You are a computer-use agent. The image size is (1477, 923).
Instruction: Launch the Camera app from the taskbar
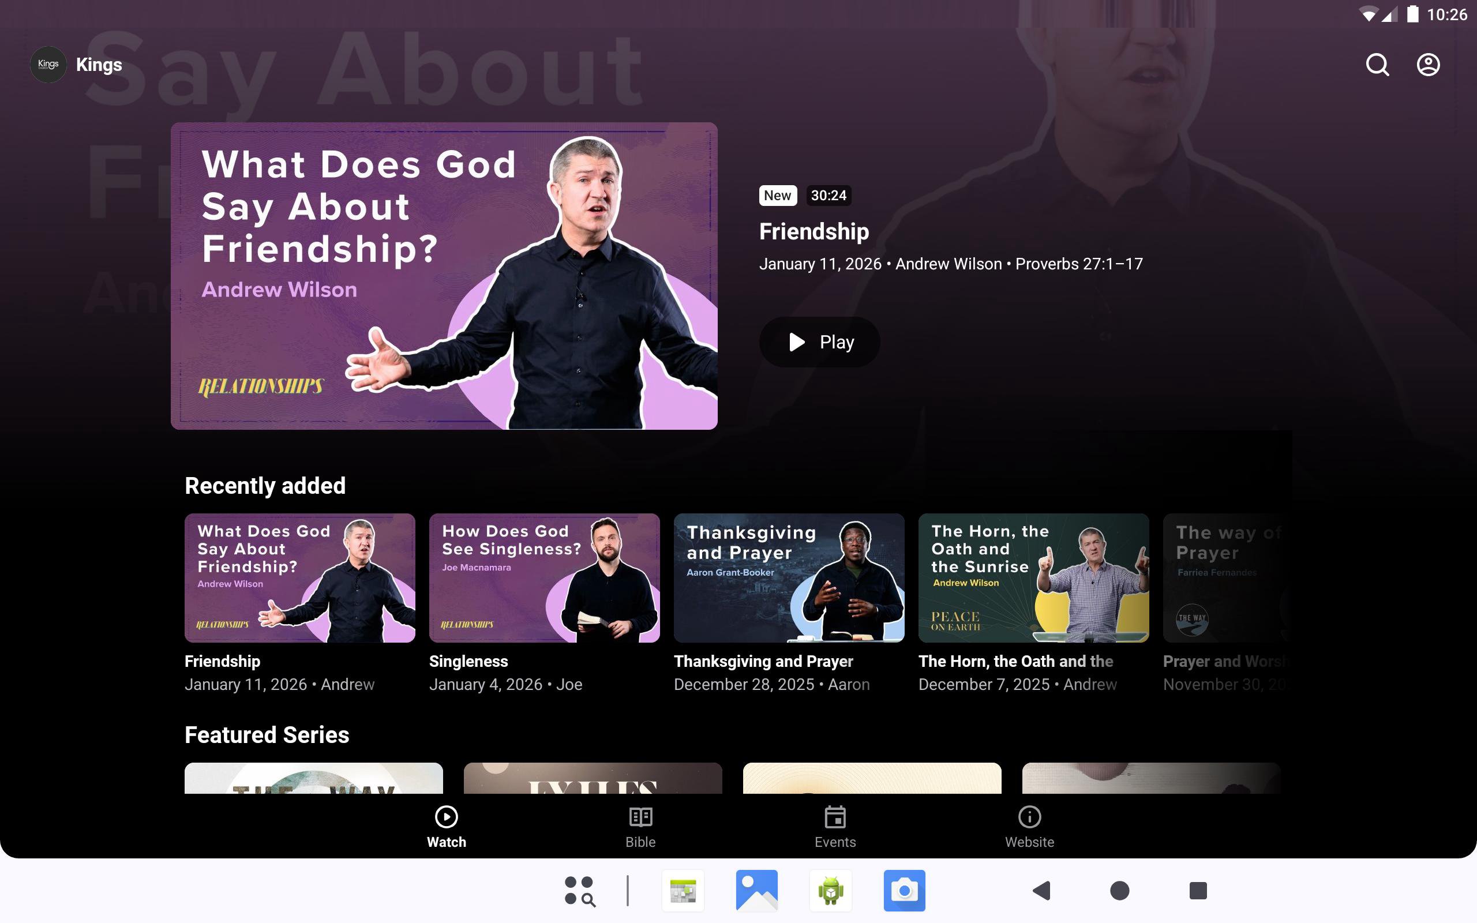[x=904, y=891]
